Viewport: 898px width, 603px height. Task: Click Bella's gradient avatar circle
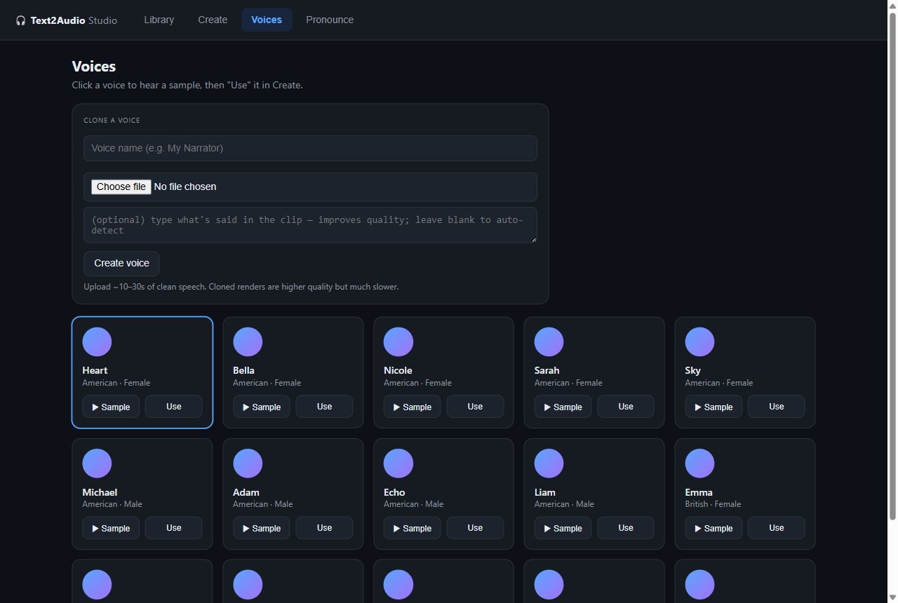(248, 342)
